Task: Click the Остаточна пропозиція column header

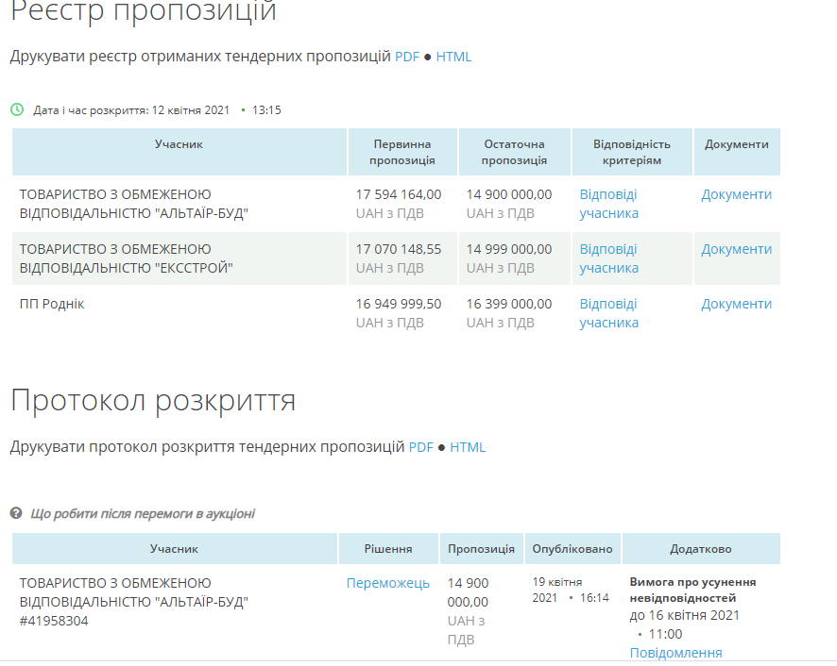Action: [514, 152]
